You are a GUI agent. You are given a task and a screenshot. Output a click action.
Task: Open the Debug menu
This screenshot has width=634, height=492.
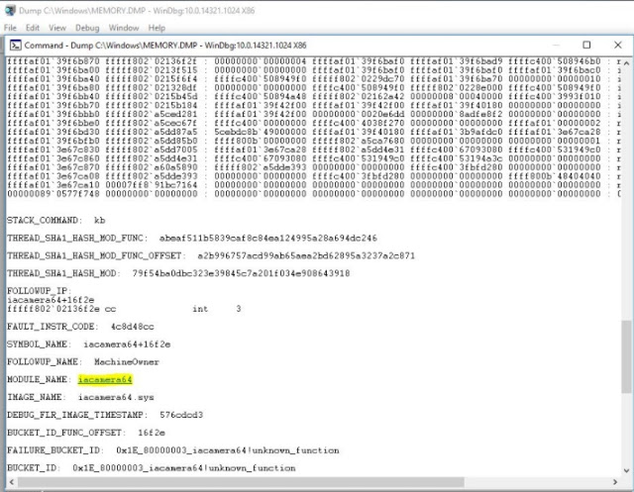coord(90,27)
